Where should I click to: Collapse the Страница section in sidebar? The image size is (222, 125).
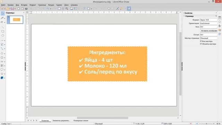tap(184, 16)
